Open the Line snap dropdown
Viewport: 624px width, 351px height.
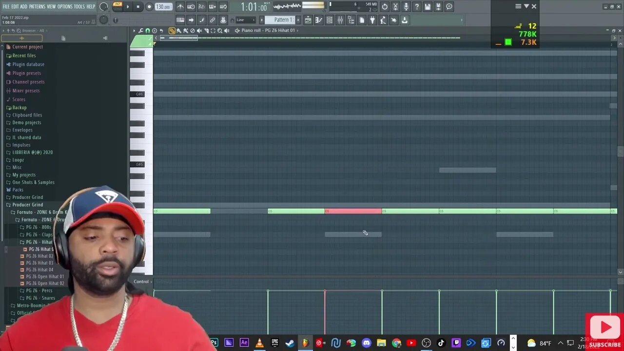tap(245, 20)
